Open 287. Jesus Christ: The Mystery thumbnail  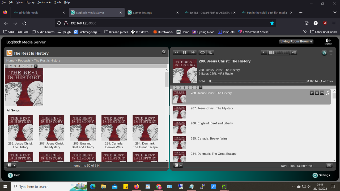pos(52,128)
